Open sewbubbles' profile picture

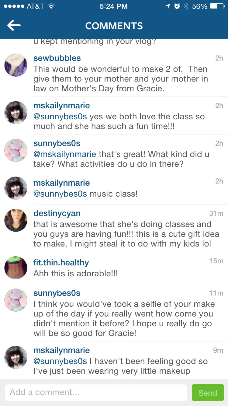pos(16,65)
